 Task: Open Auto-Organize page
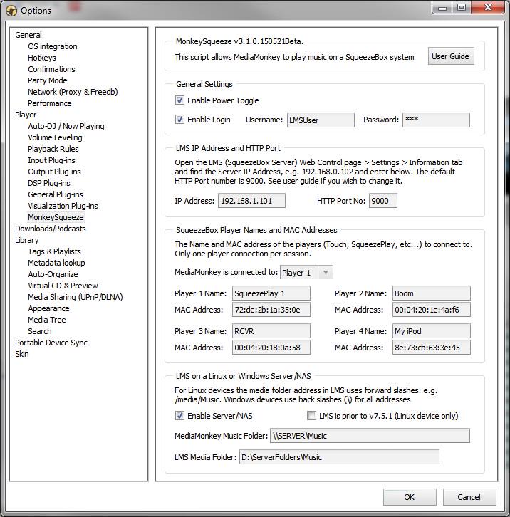[53, 274]
